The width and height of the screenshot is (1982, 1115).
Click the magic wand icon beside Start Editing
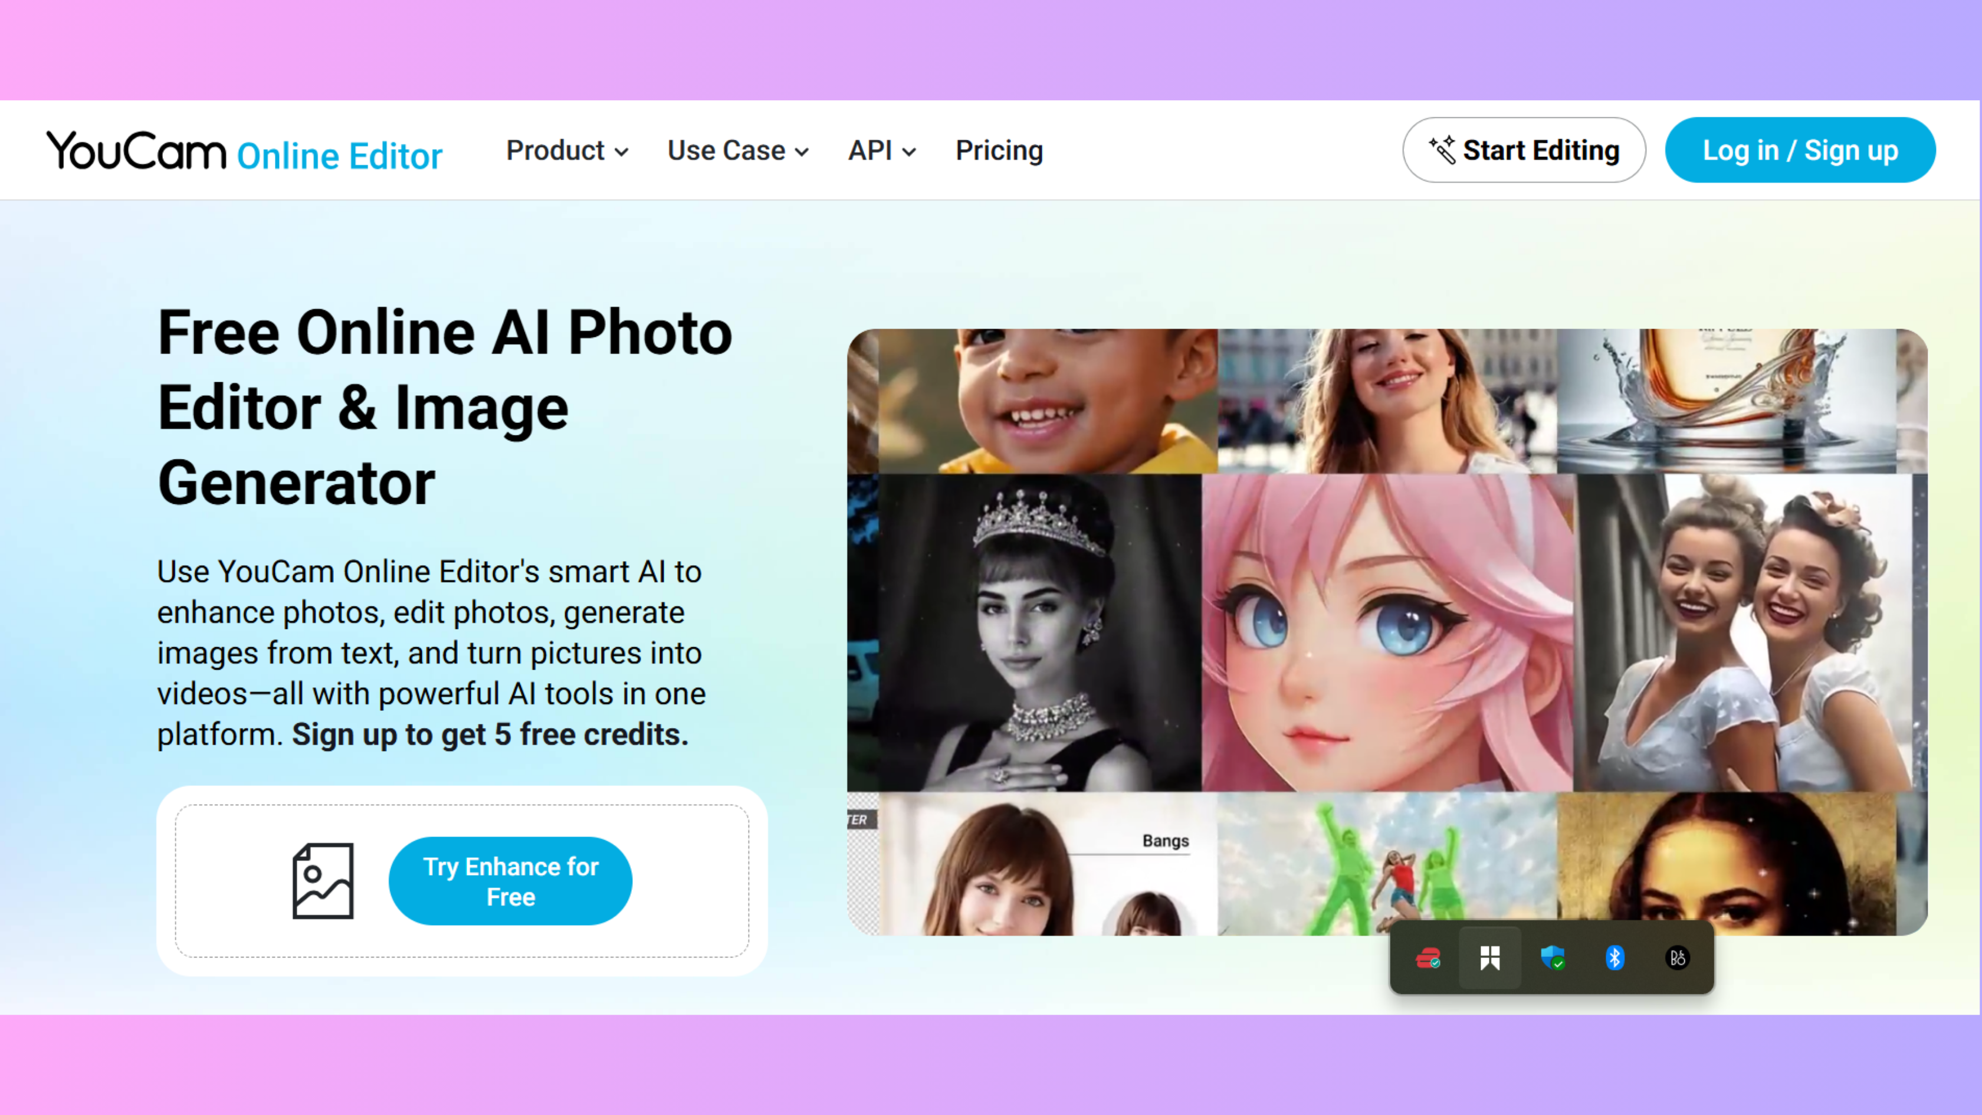(x=1443, y=149)
